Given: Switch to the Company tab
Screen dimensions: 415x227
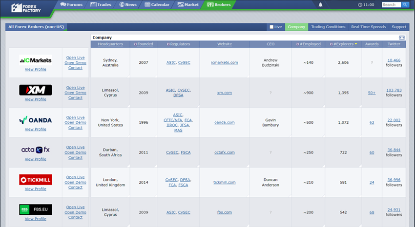Looking at the screenshot, I should pyautogui.click(x=296, y=27).
